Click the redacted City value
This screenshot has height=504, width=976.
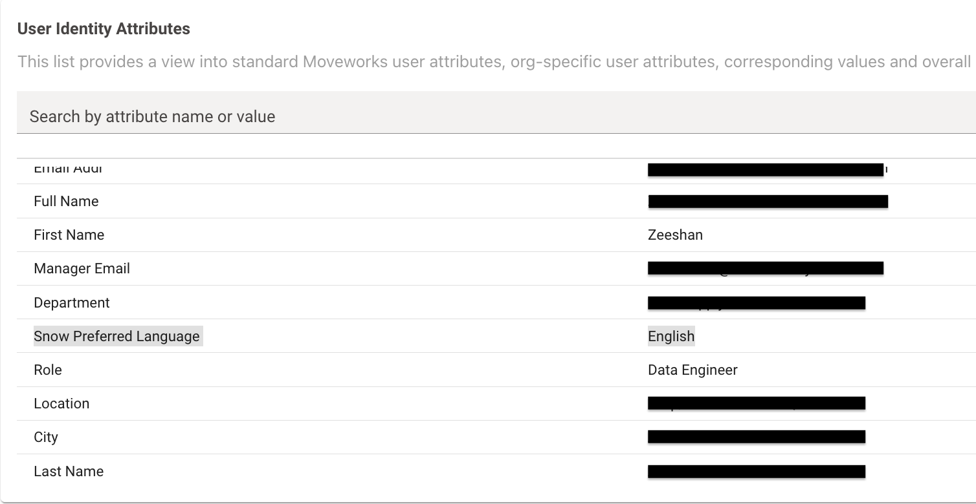coord(757,437)
